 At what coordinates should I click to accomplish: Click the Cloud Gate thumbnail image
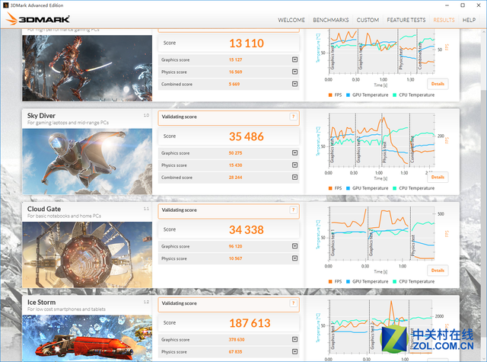click(88, 255)
